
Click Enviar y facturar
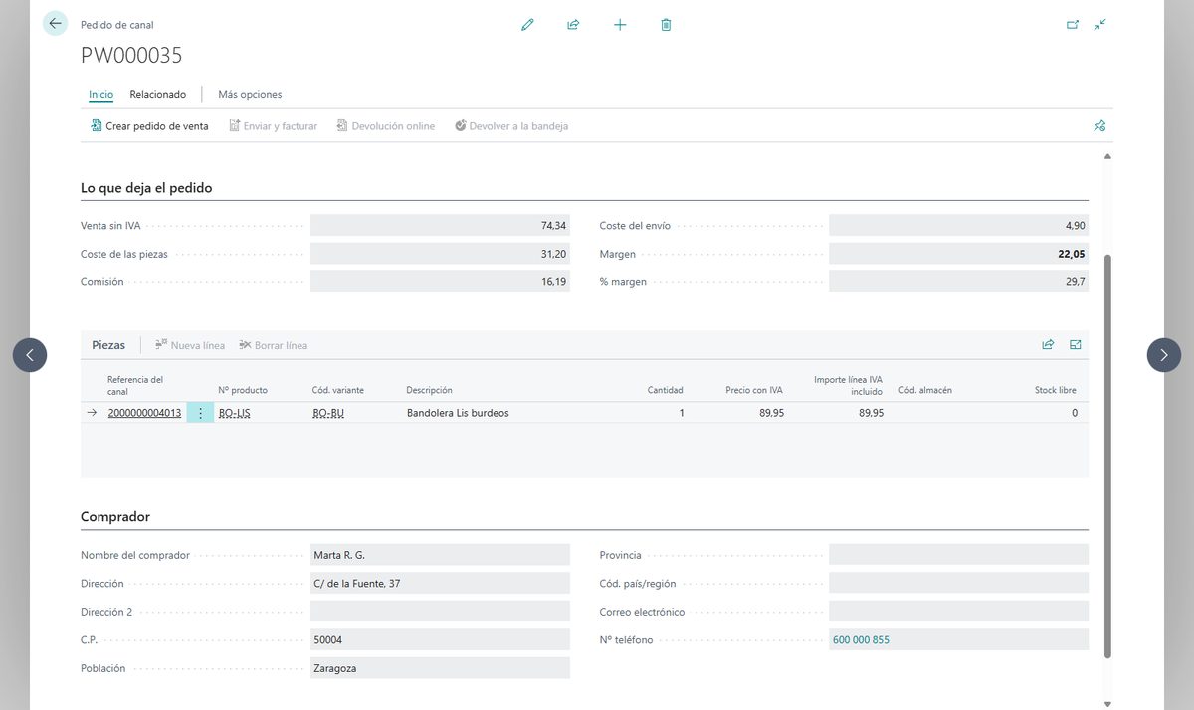click(x=273, y=126)
